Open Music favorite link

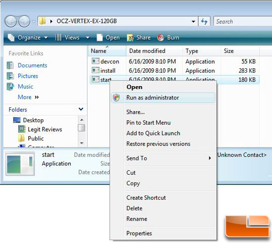(x=25, y=87)
